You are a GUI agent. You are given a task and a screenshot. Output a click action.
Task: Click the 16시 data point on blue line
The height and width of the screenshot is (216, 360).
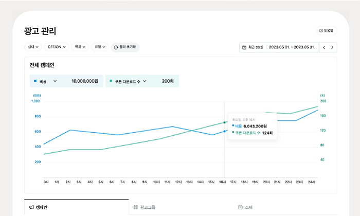coord(224,131)
